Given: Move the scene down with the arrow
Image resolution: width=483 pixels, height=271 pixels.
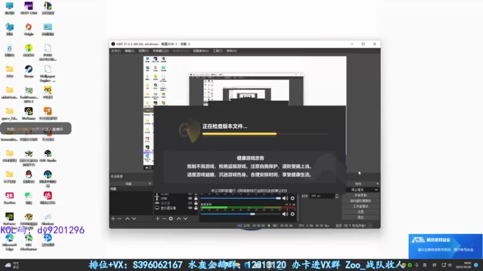Looking at the screenshot, I should pos(134,219).
